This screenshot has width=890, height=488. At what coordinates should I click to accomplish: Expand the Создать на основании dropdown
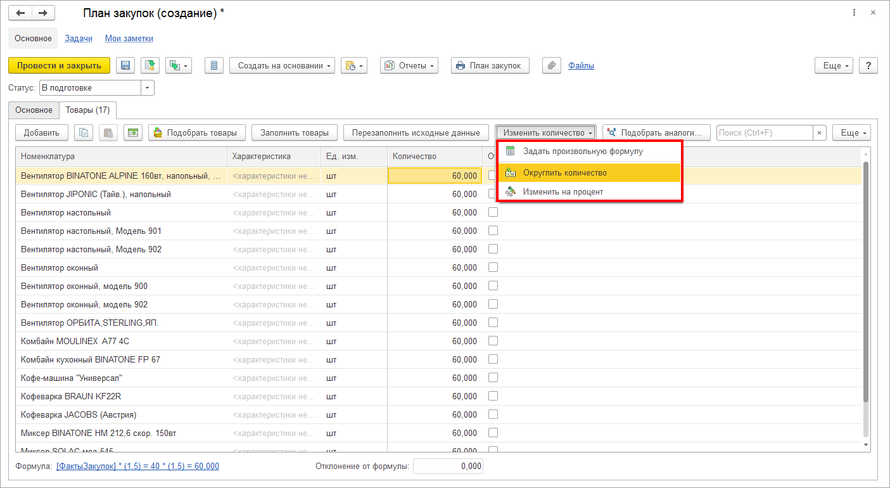[x=283, y=65]
